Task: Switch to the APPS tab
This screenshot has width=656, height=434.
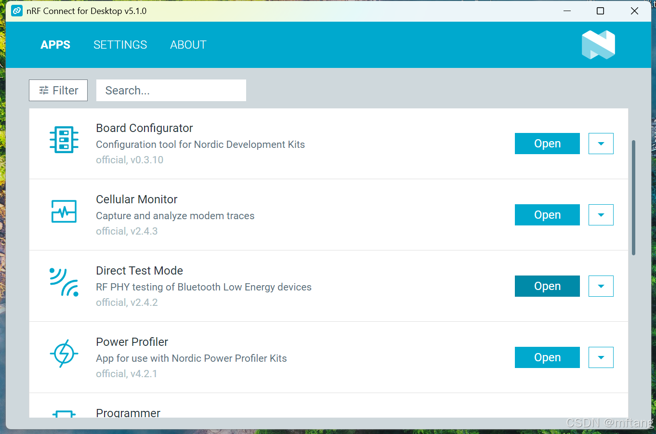Action: [55, 45]
